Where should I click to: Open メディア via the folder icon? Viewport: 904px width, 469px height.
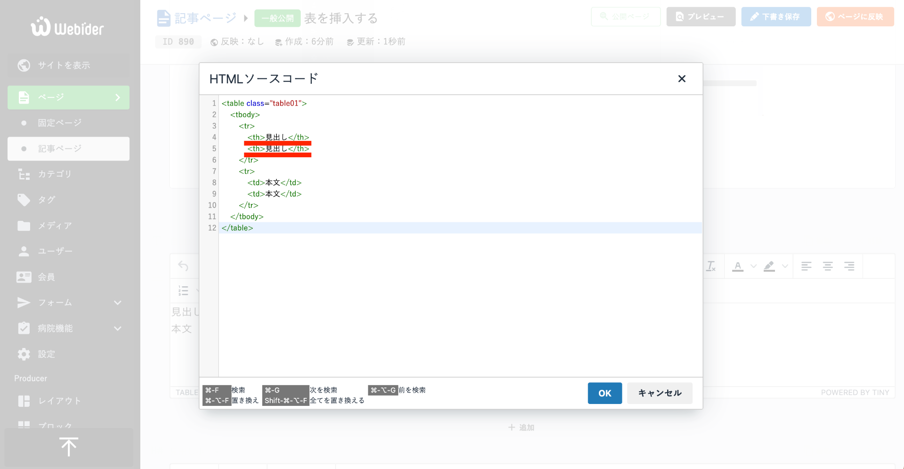click(24, 226)
